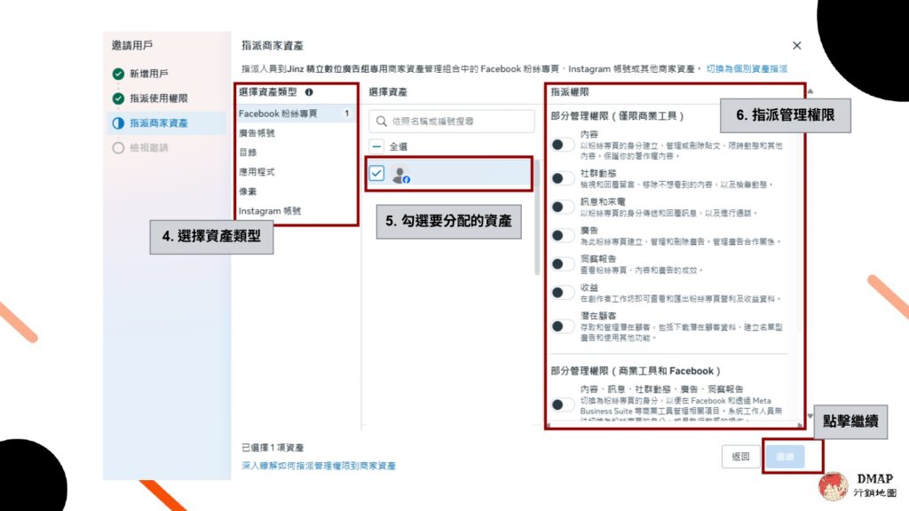
Task: Go to 指派商家資產 step
Action: pos(166,122)
